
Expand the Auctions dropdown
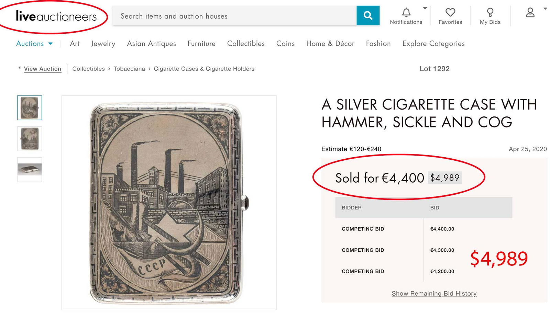[x=50, y=44]
